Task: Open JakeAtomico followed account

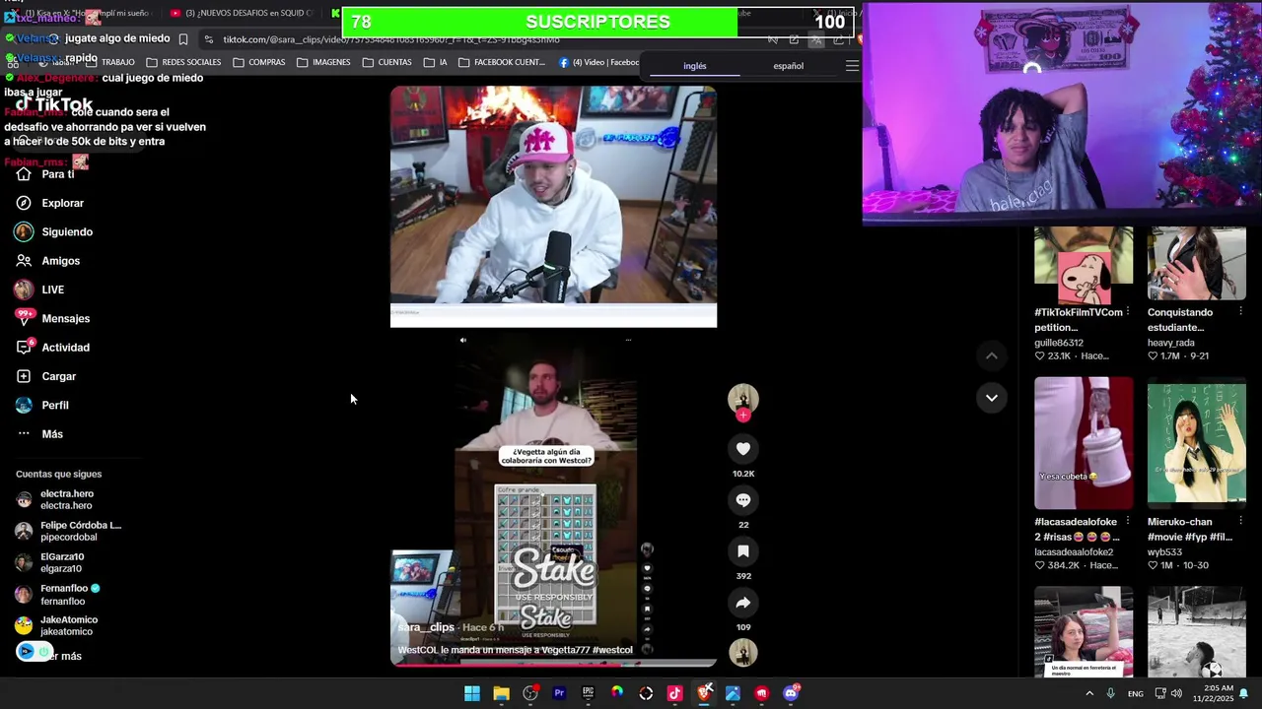Action: click(56, 625)
